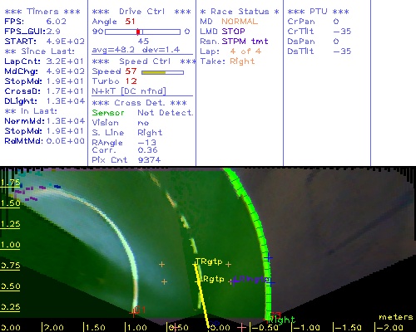Click the CrTilt value -35
Screen dimensions: 416x332
(x=342, y=32)
